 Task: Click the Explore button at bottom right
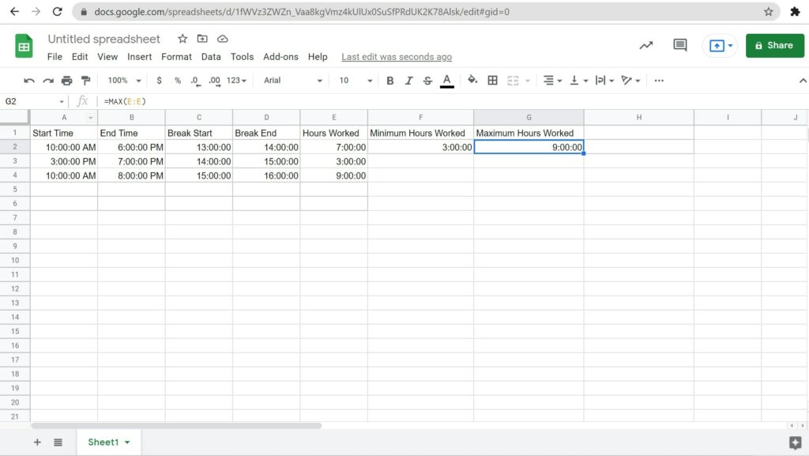pos(795,443)
